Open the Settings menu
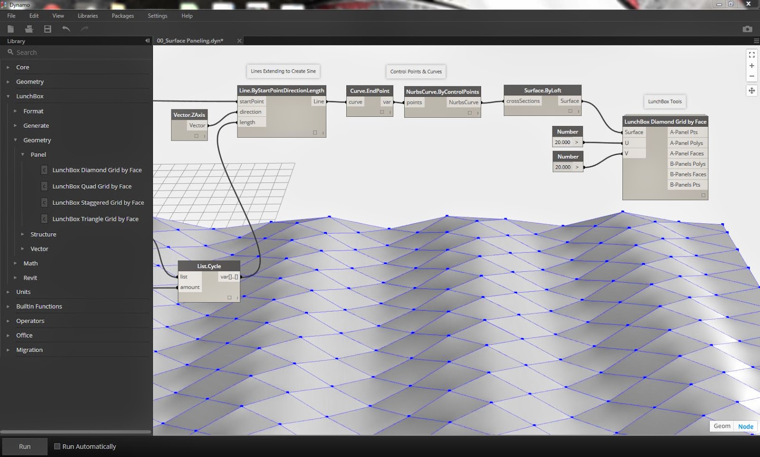Viewport: 760px width, 457px height. click(x=157, y=16)
